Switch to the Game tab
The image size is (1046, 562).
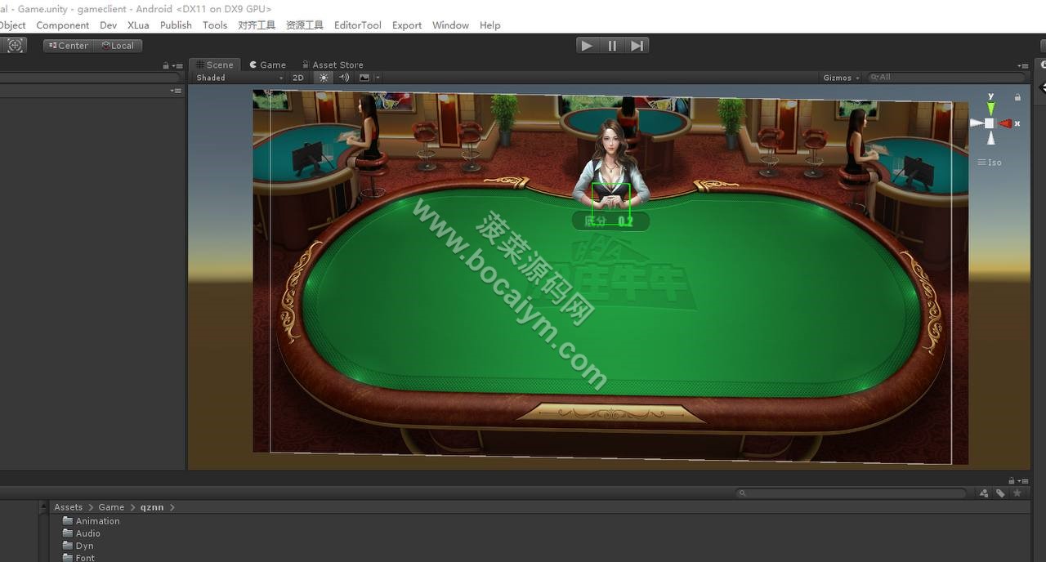pyautogui.click(x=268, y=65)
